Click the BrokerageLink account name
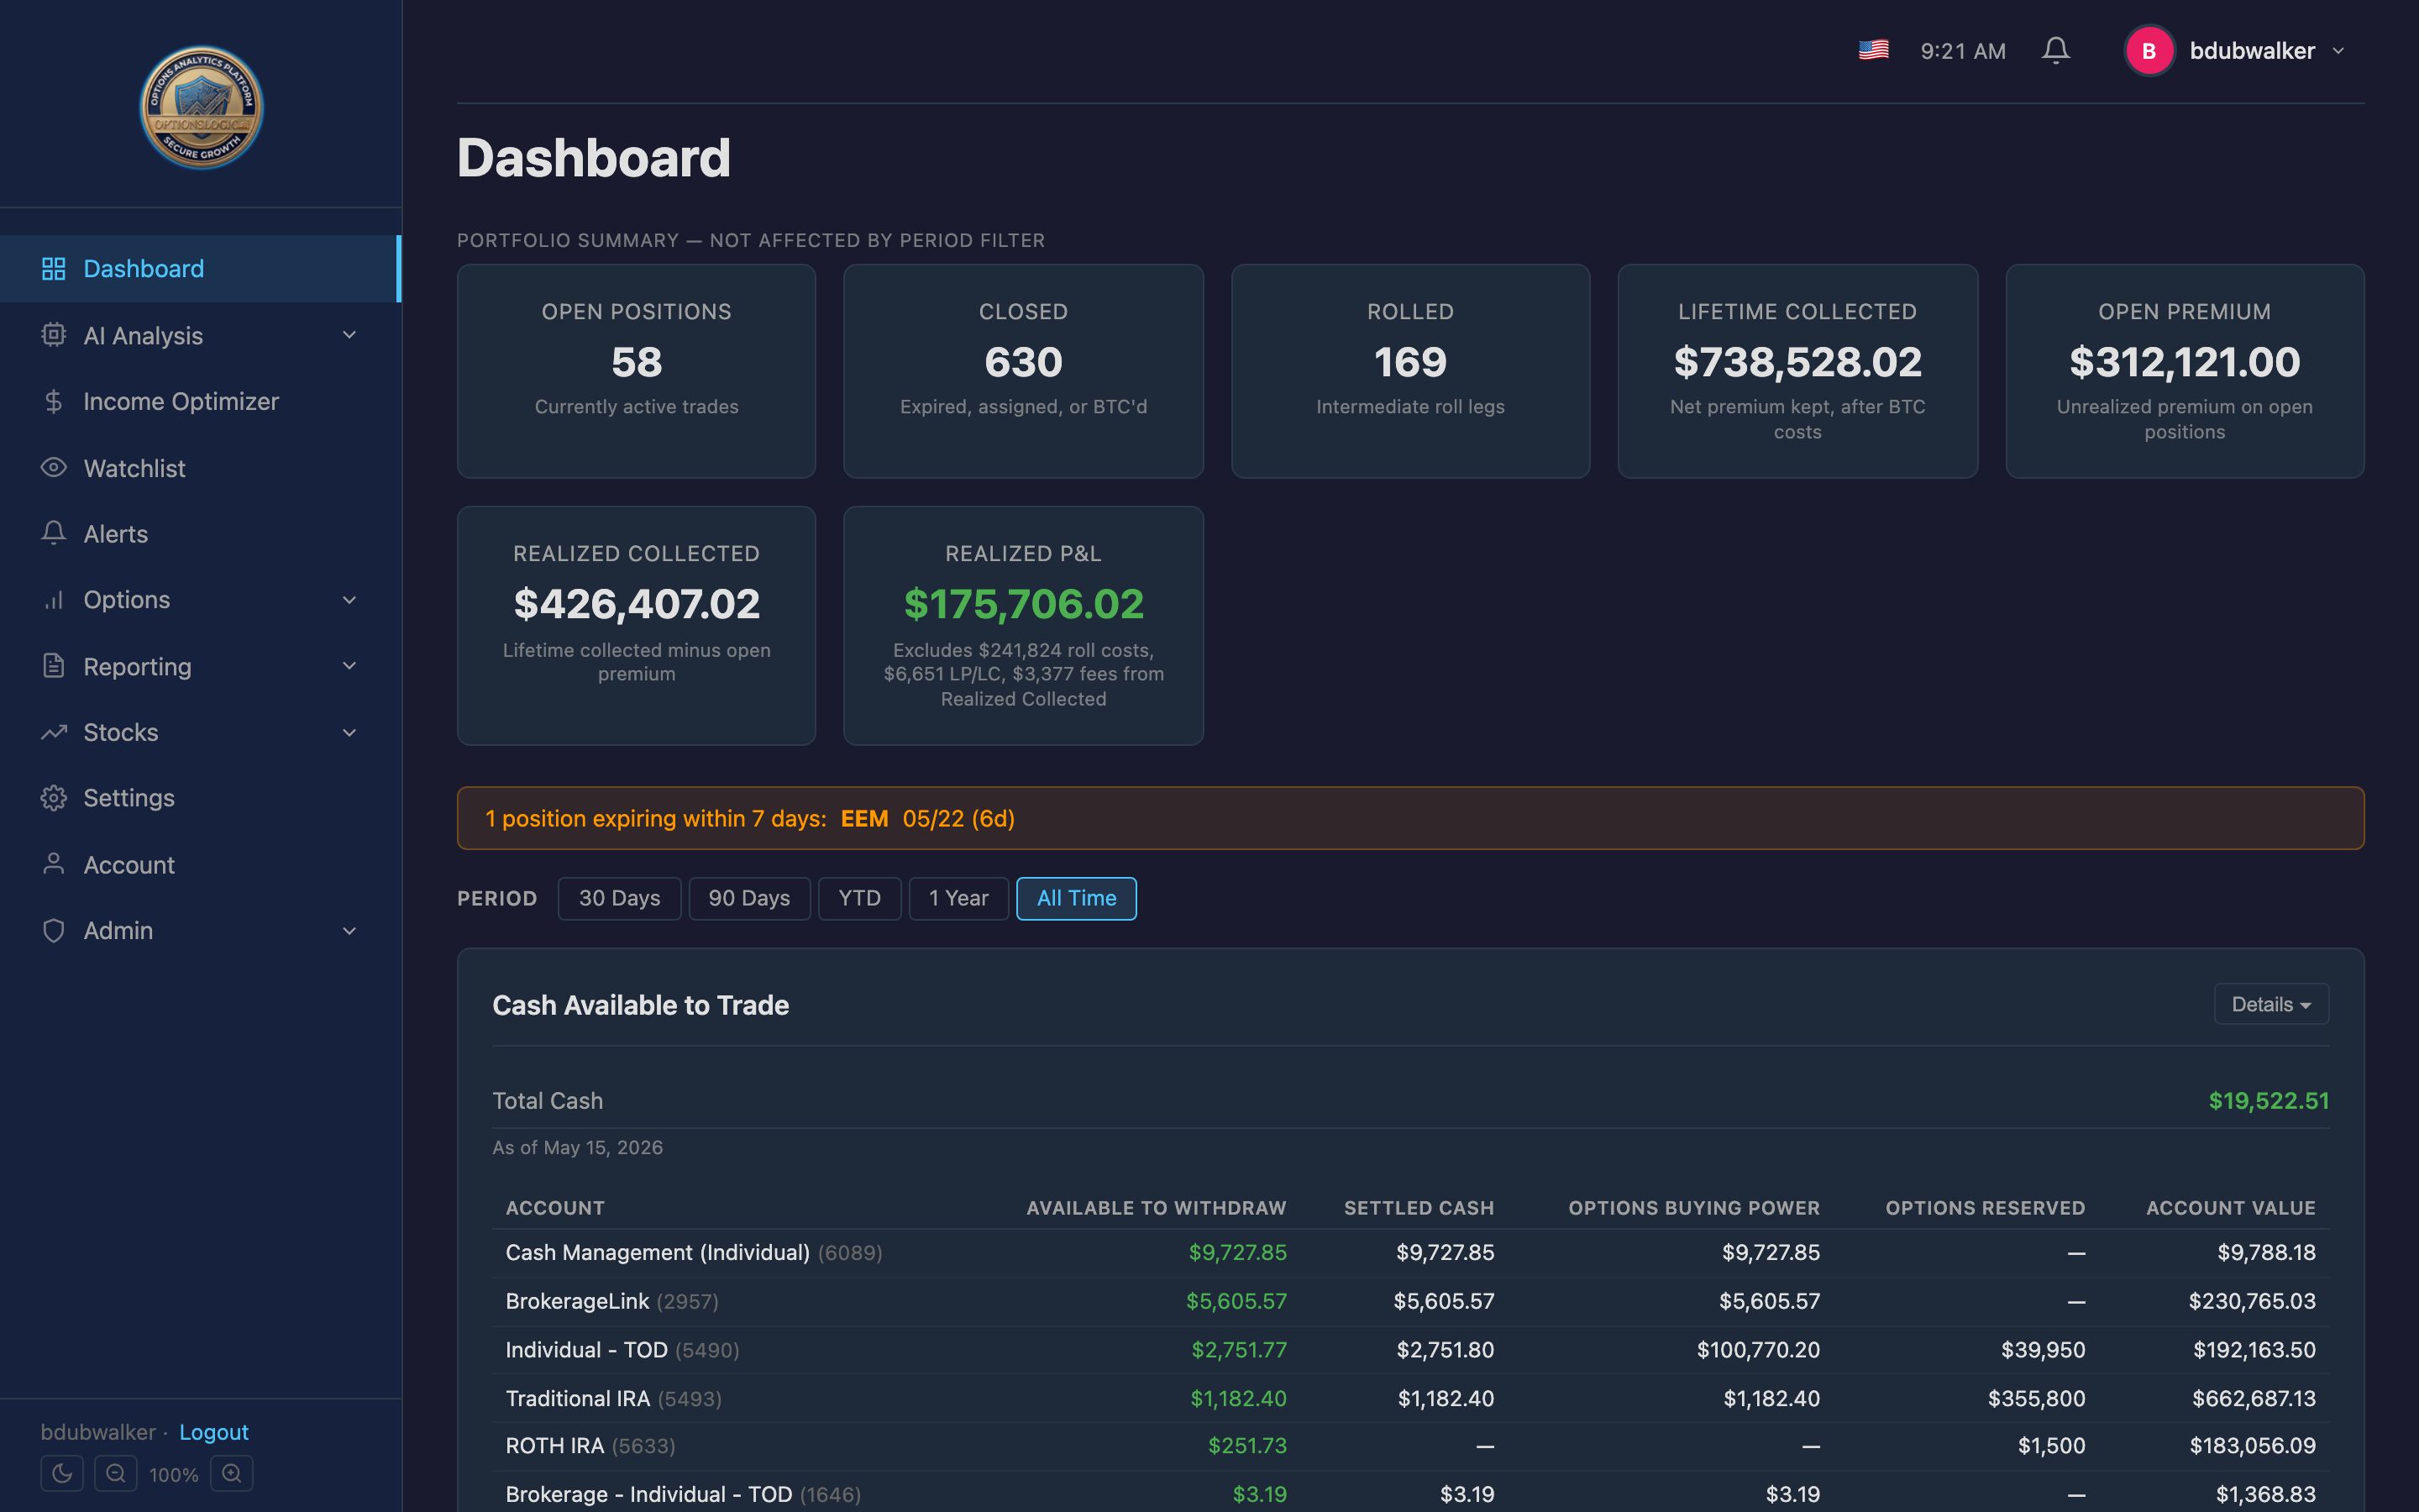Image resolution: width=2419 pixels, height=1512 pixels. click(x=578, y=1301)
